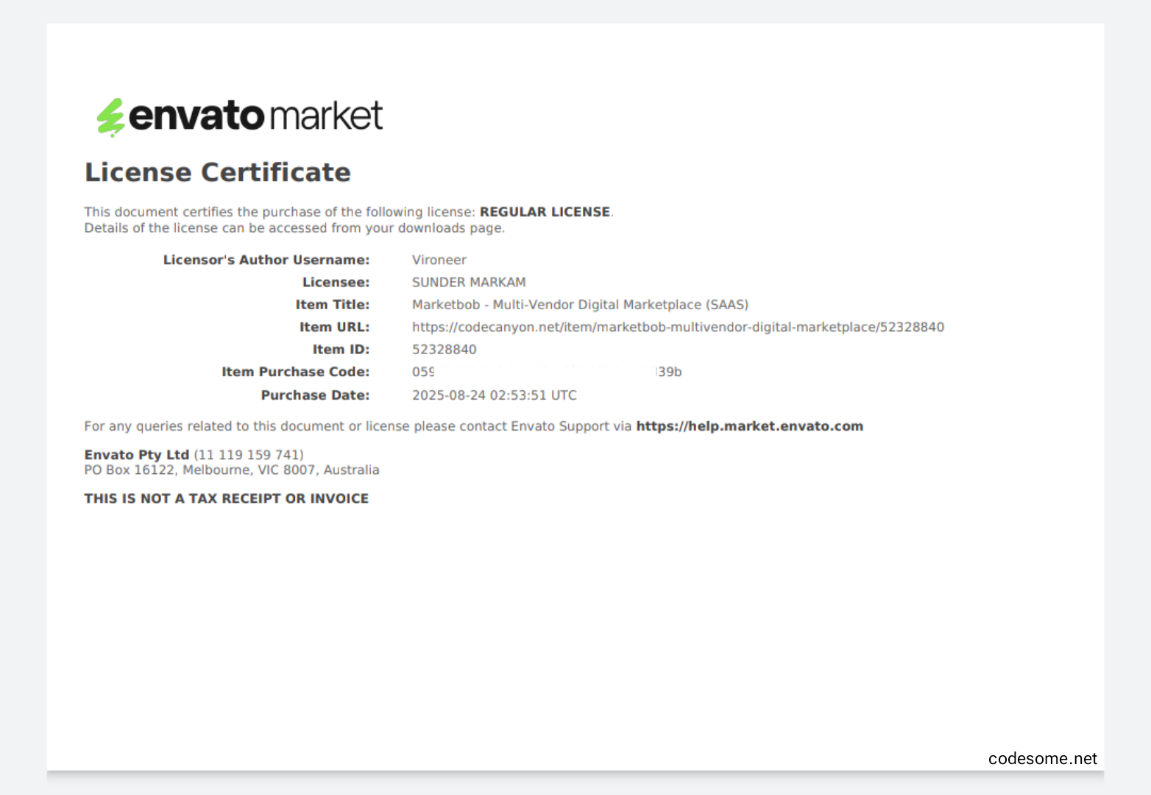Image resolution: width=1151 pixels, height=795 pixels.
Task: Click the Item Purchase Code label
Action: click(295, 372)
